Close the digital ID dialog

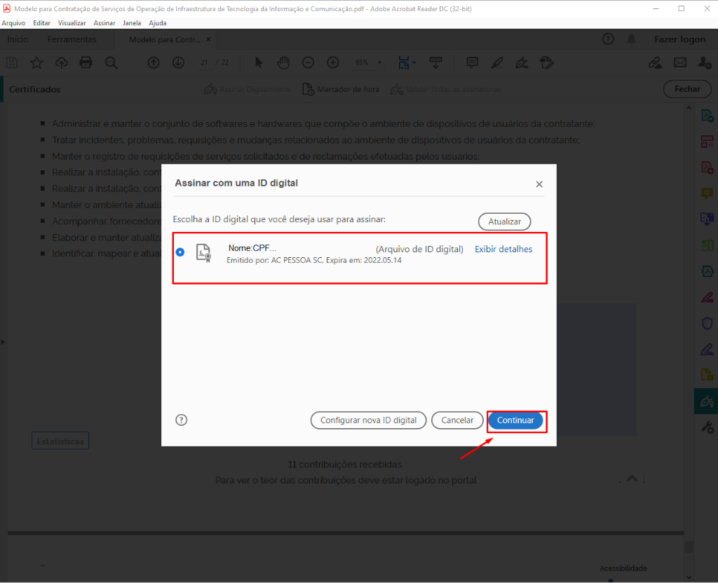tap(539, 184)
